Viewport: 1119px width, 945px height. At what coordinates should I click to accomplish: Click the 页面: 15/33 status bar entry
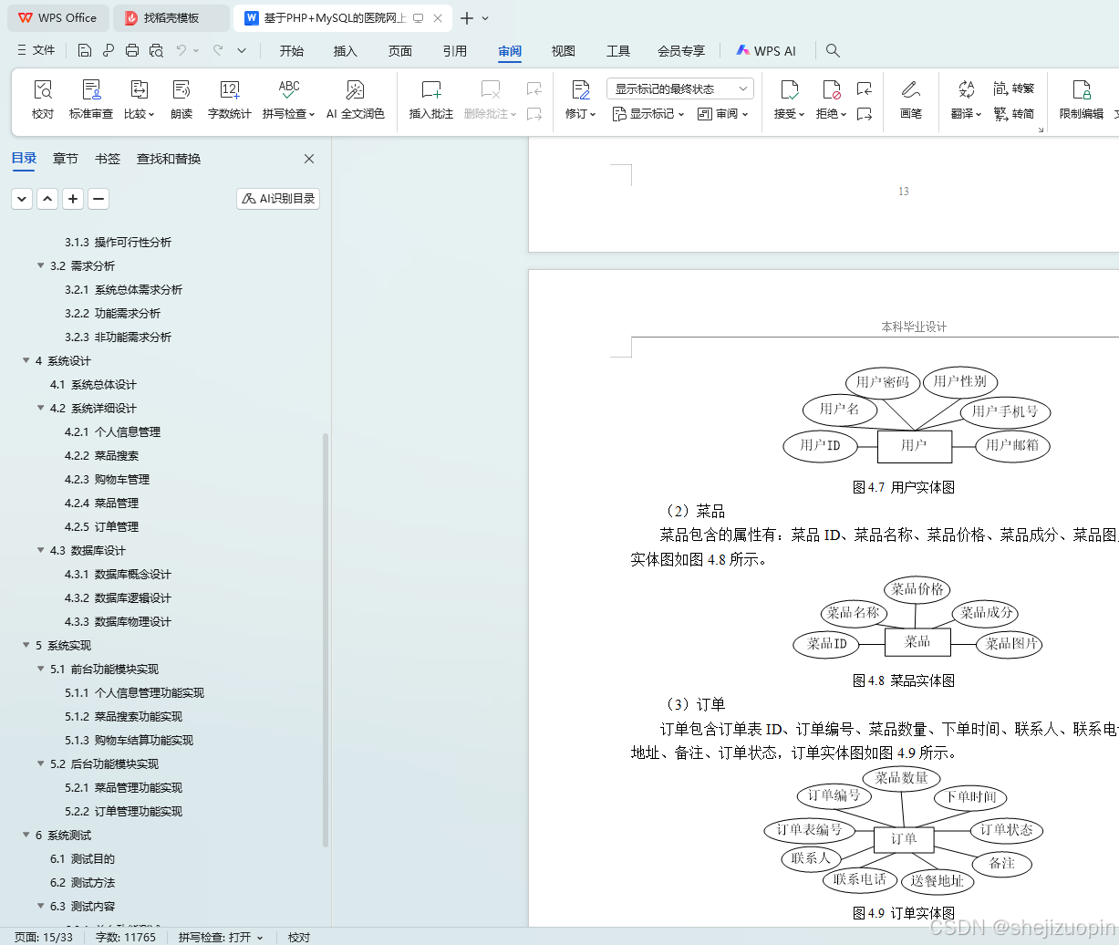pyautogui.click(x=44, y=937)
